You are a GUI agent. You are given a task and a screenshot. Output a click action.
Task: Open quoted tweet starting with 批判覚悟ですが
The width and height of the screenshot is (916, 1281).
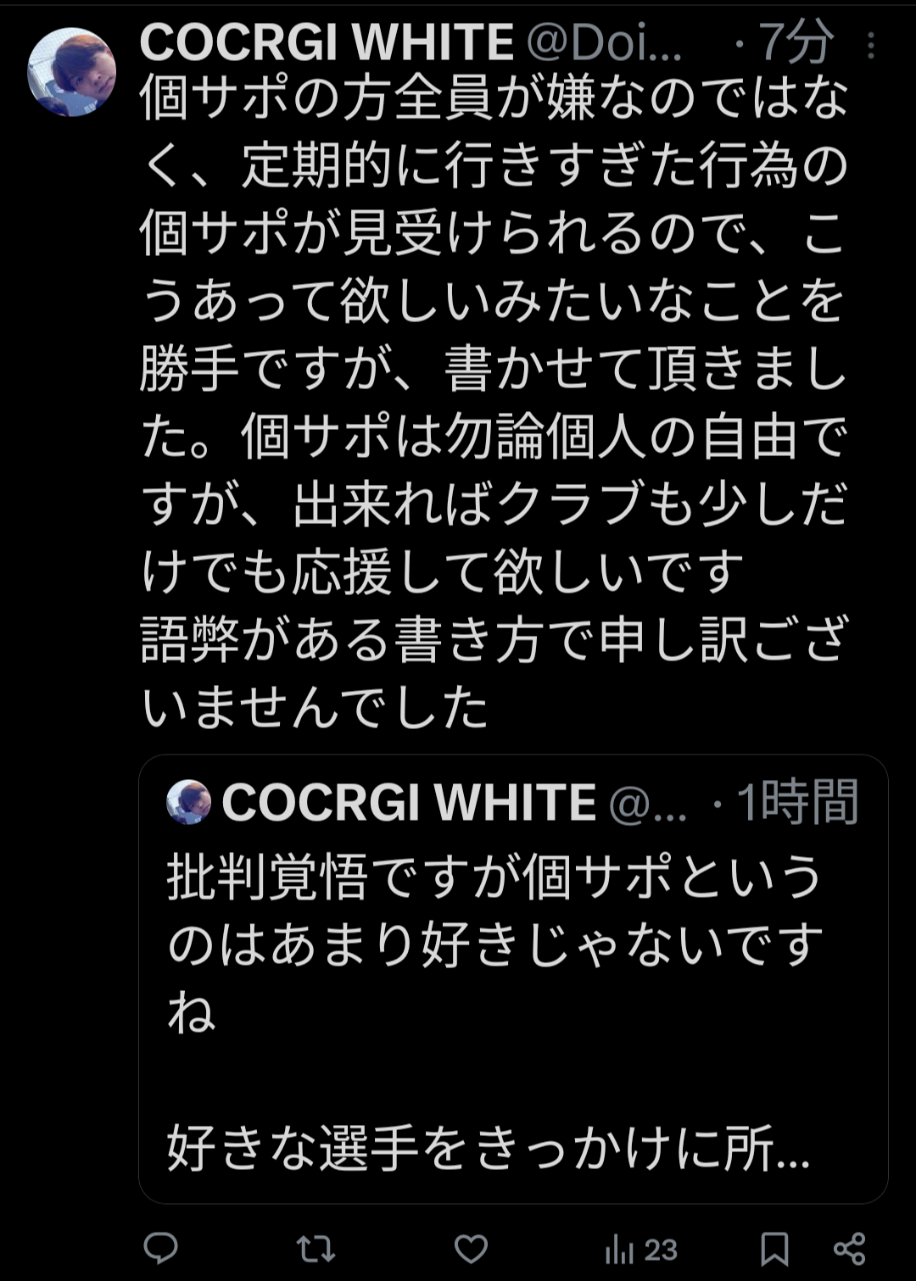click(x=513, y=979)
